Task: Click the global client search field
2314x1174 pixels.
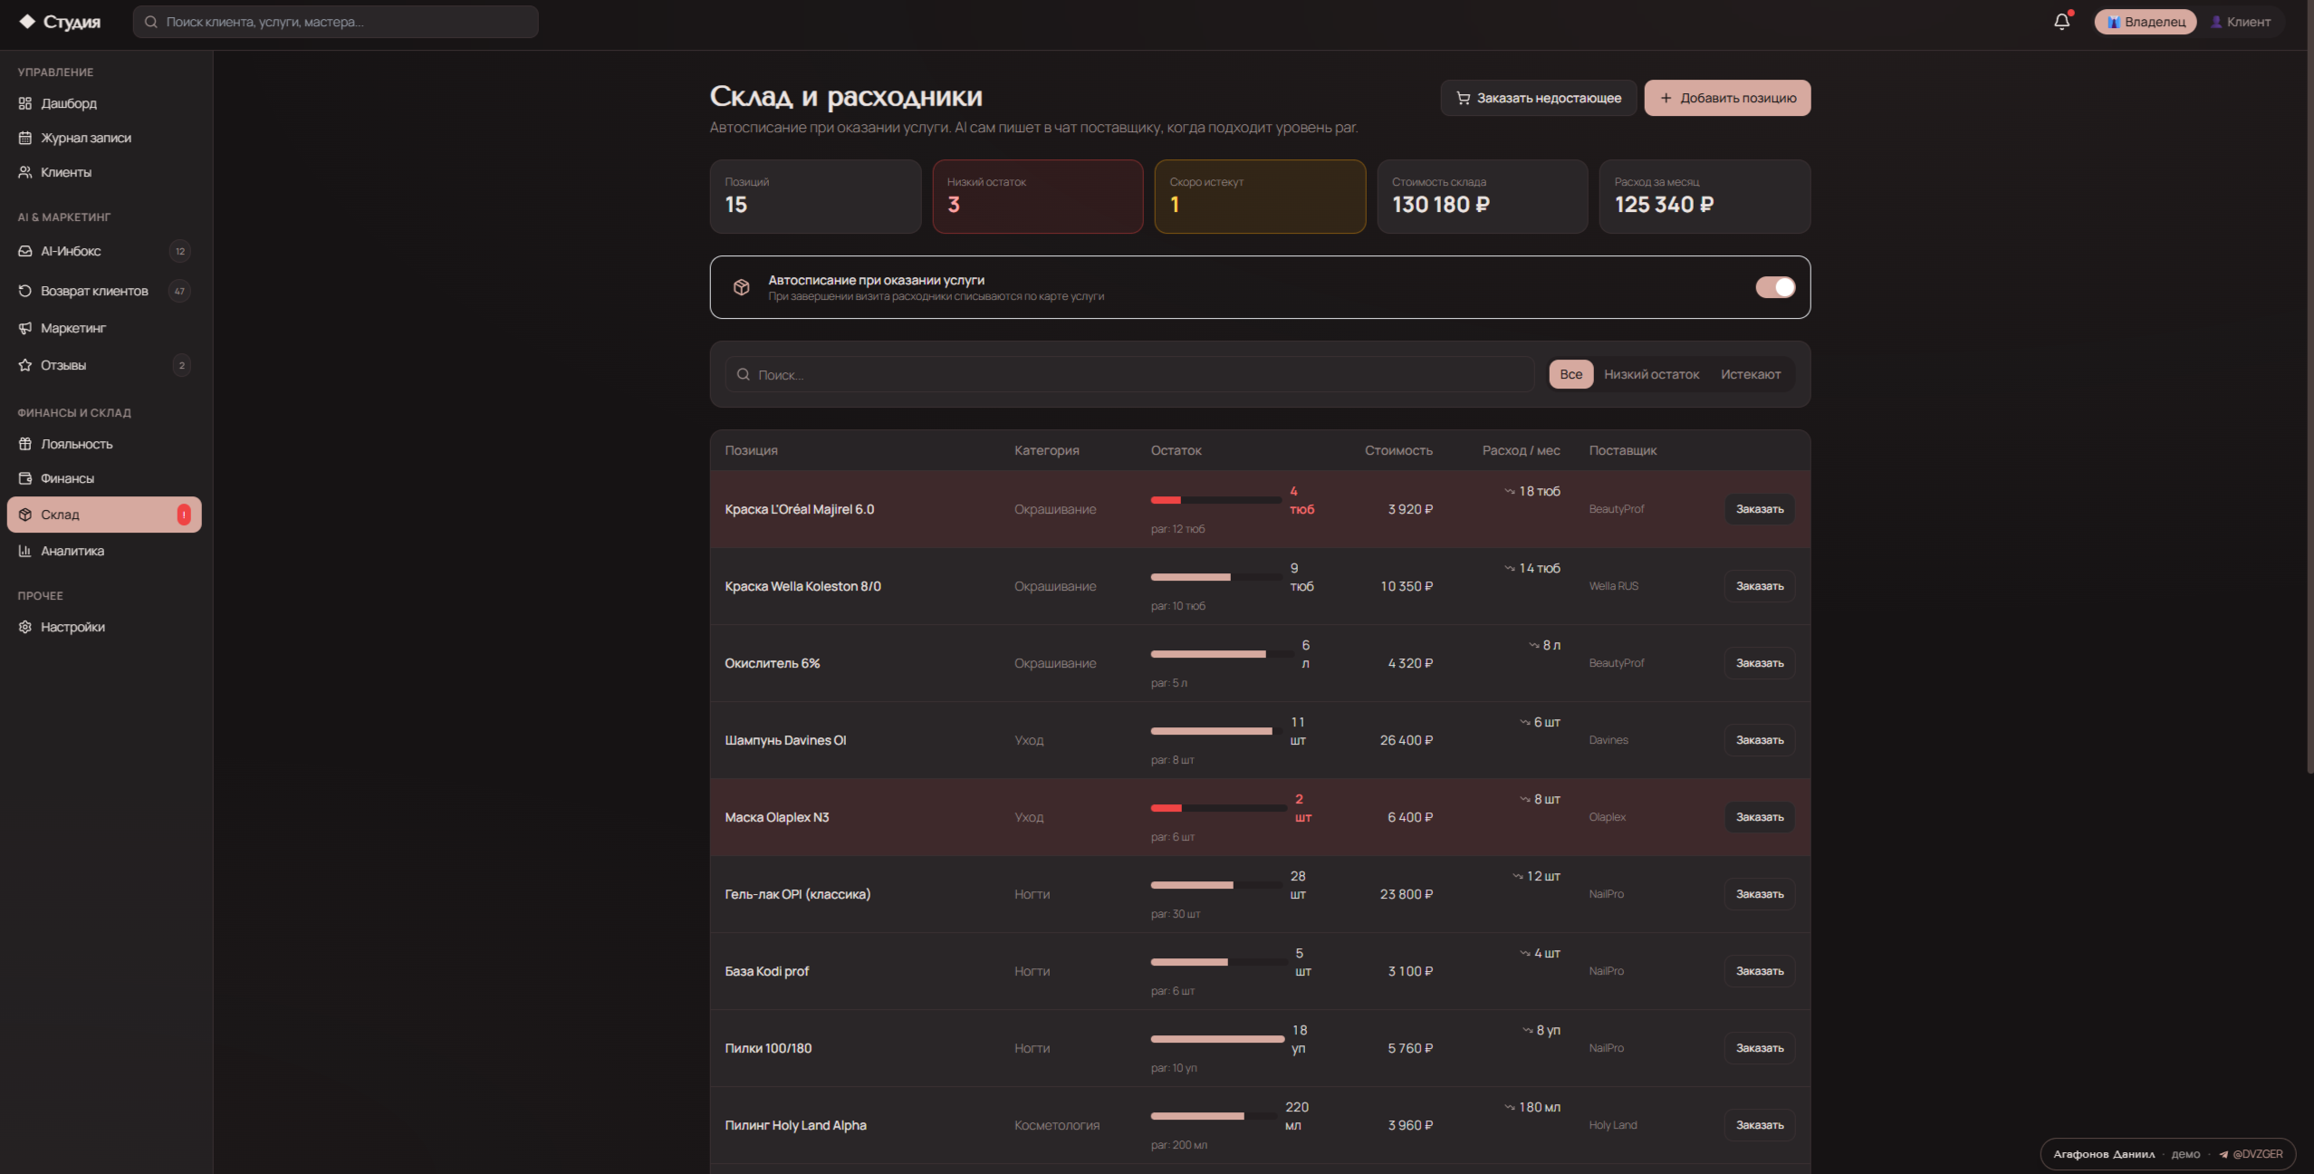Action: pos(336,22)
